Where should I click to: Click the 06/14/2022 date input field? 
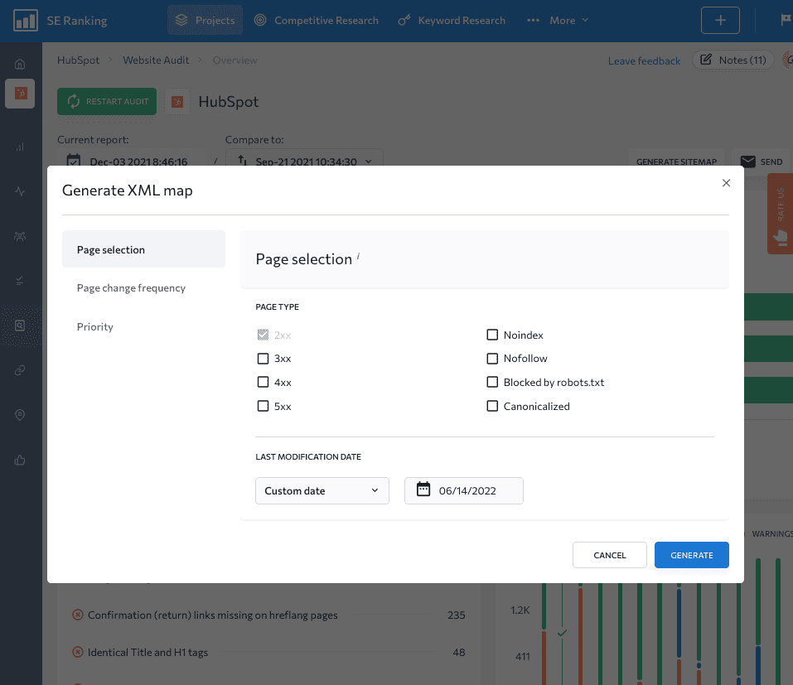tap(464, 490)
